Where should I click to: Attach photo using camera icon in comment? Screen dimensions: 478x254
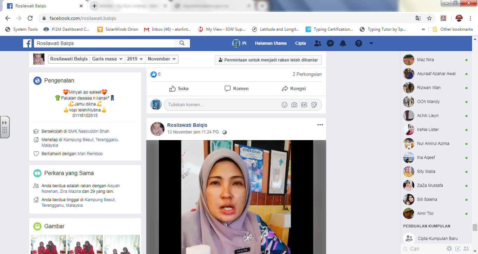click(x=294, y=105)
